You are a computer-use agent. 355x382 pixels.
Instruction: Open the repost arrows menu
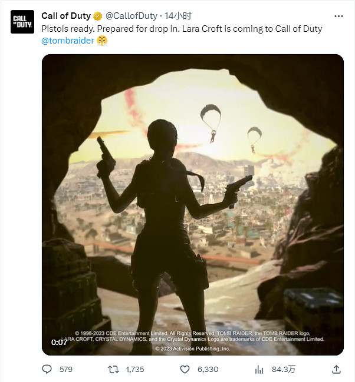(x=115, y=369)
